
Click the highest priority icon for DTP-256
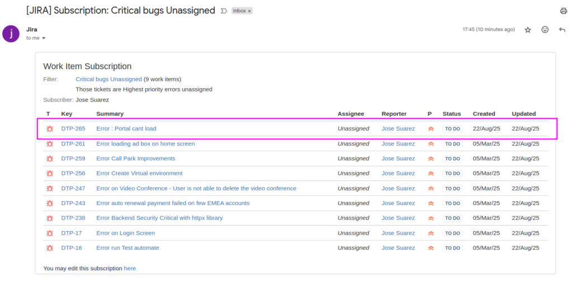point(431,174)
